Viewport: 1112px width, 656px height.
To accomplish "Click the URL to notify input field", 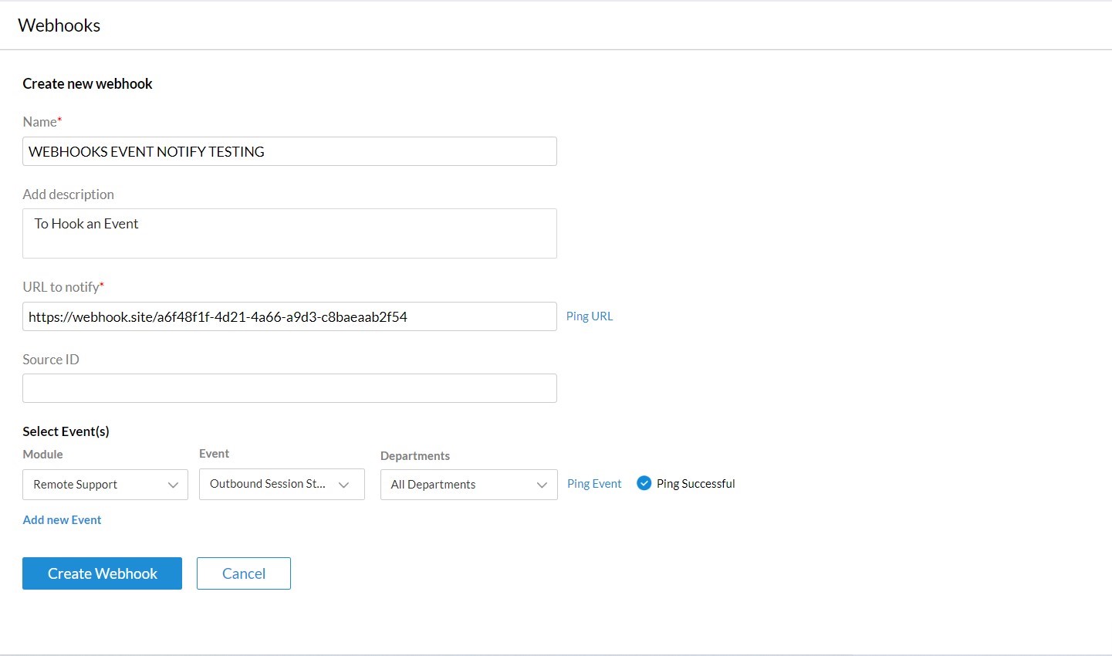I will click(289, 316).
